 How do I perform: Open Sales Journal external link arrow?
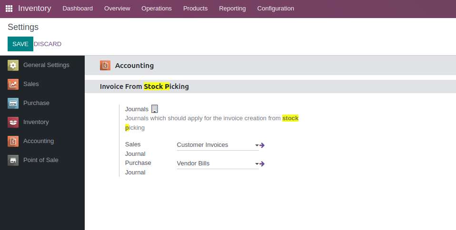[x=262, y=145]
